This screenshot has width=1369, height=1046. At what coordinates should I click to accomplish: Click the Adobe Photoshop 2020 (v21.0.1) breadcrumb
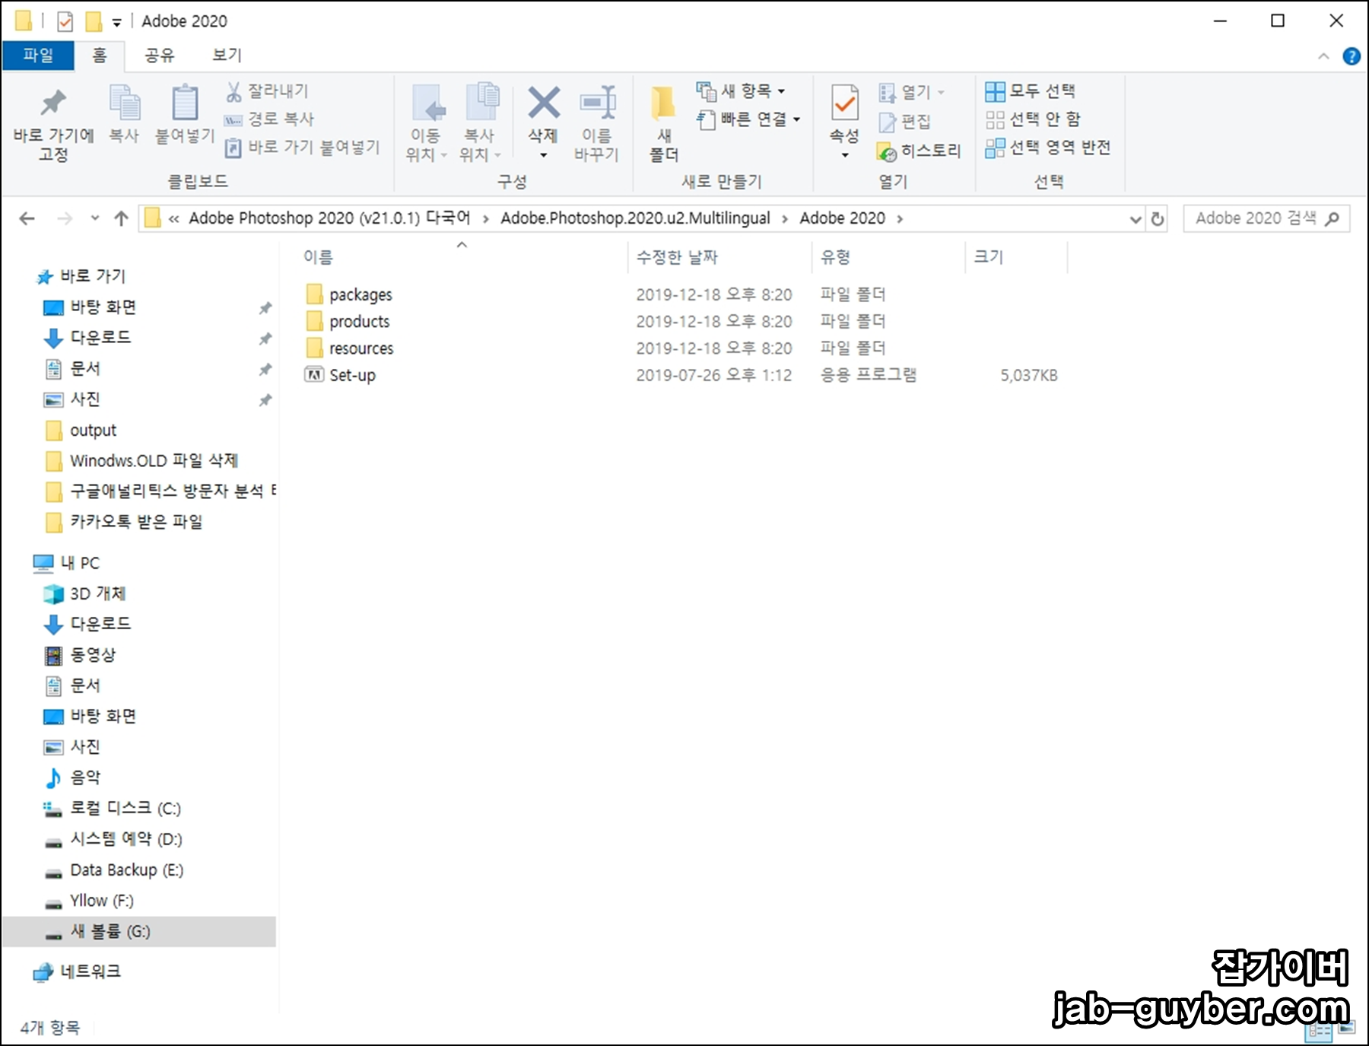pos(329,218)
